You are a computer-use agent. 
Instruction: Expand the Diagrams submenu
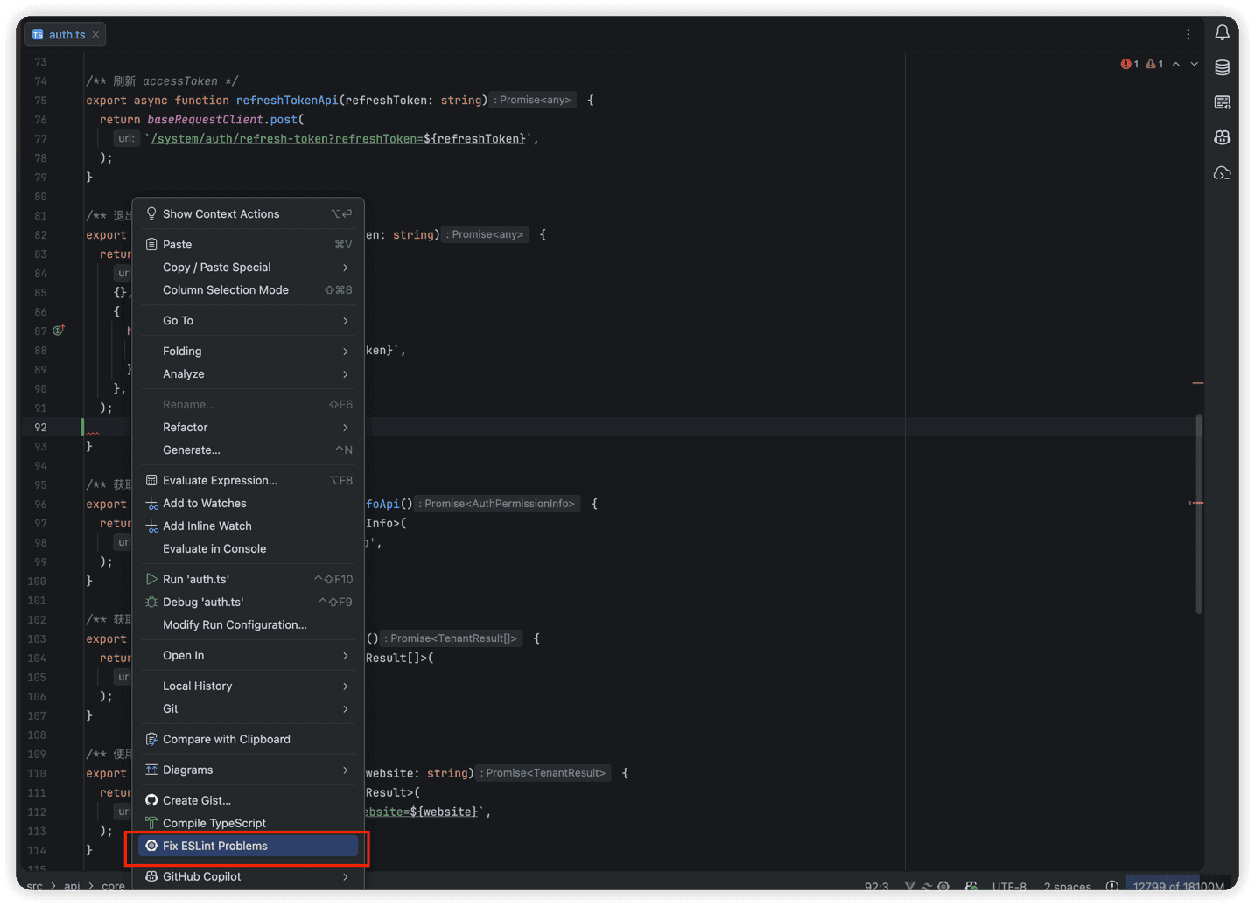(x=249, y=770)
